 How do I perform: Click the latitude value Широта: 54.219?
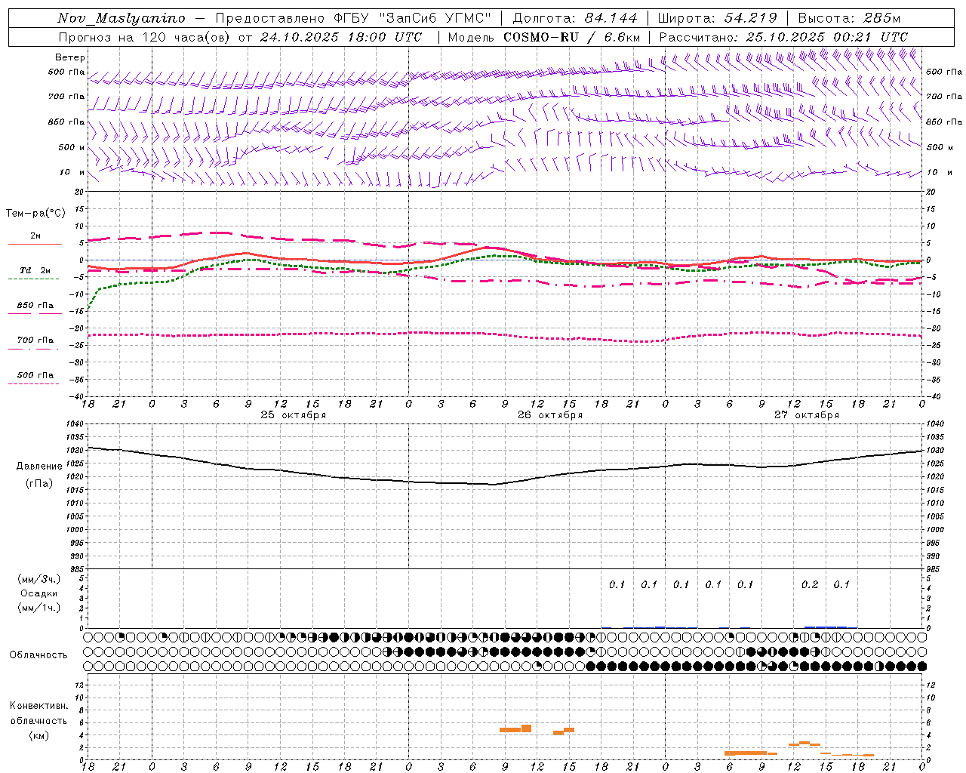click(x=718, y=18)
